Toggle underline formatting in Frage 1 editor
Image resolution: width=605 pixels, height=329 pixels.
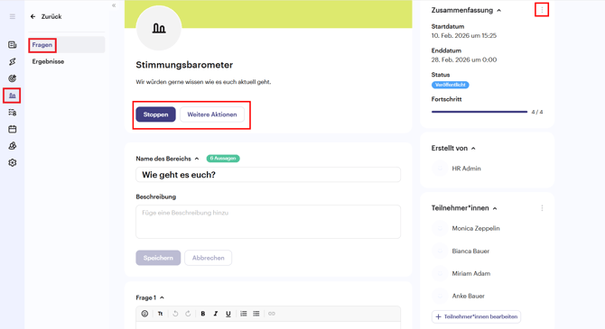228,314
